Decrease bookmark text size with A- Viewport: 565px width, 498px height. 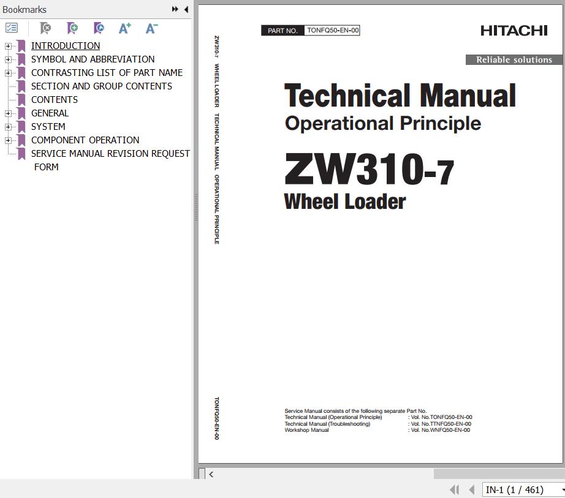(x=152, y=28)
